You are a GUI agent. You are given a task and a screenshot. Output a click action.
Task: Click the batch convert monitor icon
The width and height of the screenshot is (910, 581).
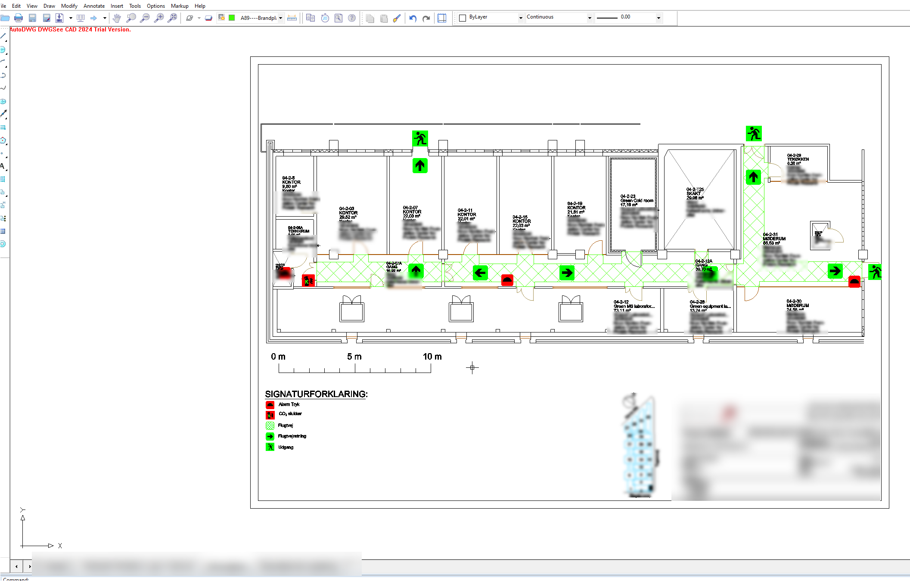tap(81, 18)
